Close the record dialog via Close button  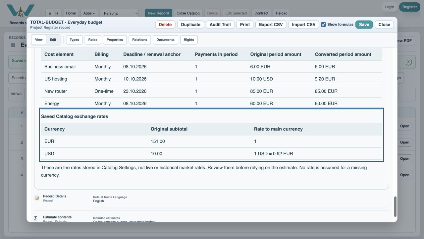point(384,25)
